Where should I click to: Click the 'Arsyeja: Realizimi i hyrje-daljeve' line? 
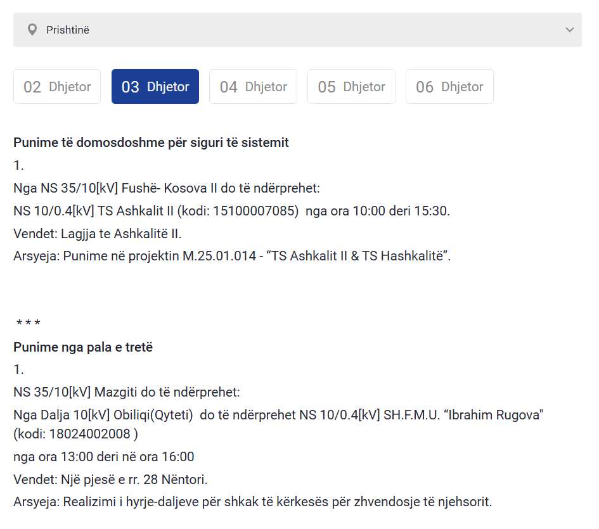point(252,502)
